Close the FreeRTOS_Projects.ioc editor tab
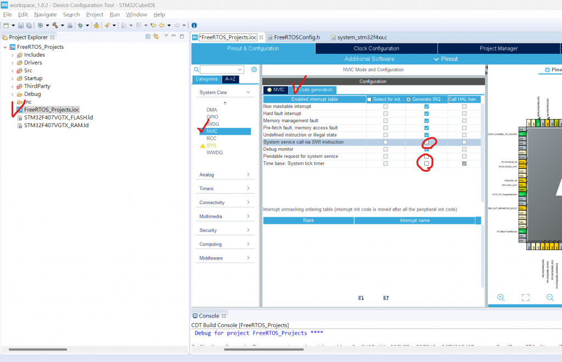562x362 pixels. [261, 37]
